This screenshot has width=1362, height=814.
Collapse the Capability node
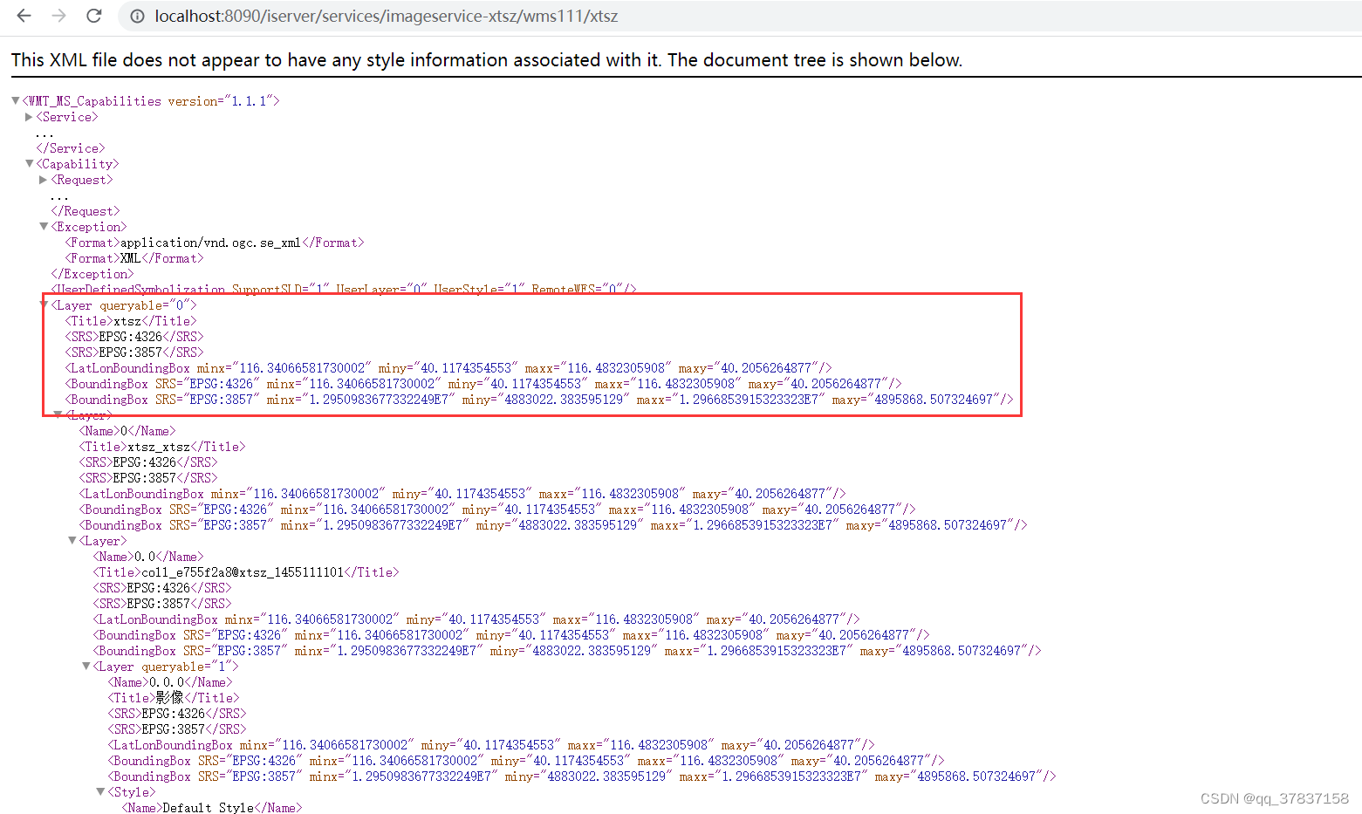[x=30, y=164]
